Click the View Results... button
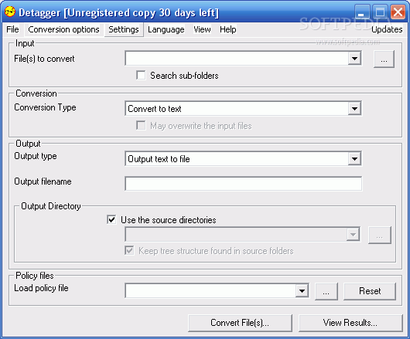Viewport: 410px width, 339px height. coord(350,323)
